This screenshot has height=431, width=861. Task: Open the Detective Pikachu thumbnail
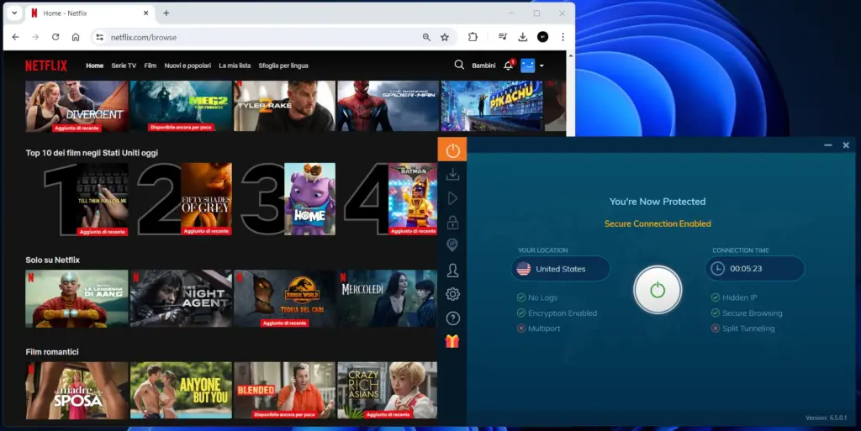coord(491,107)
